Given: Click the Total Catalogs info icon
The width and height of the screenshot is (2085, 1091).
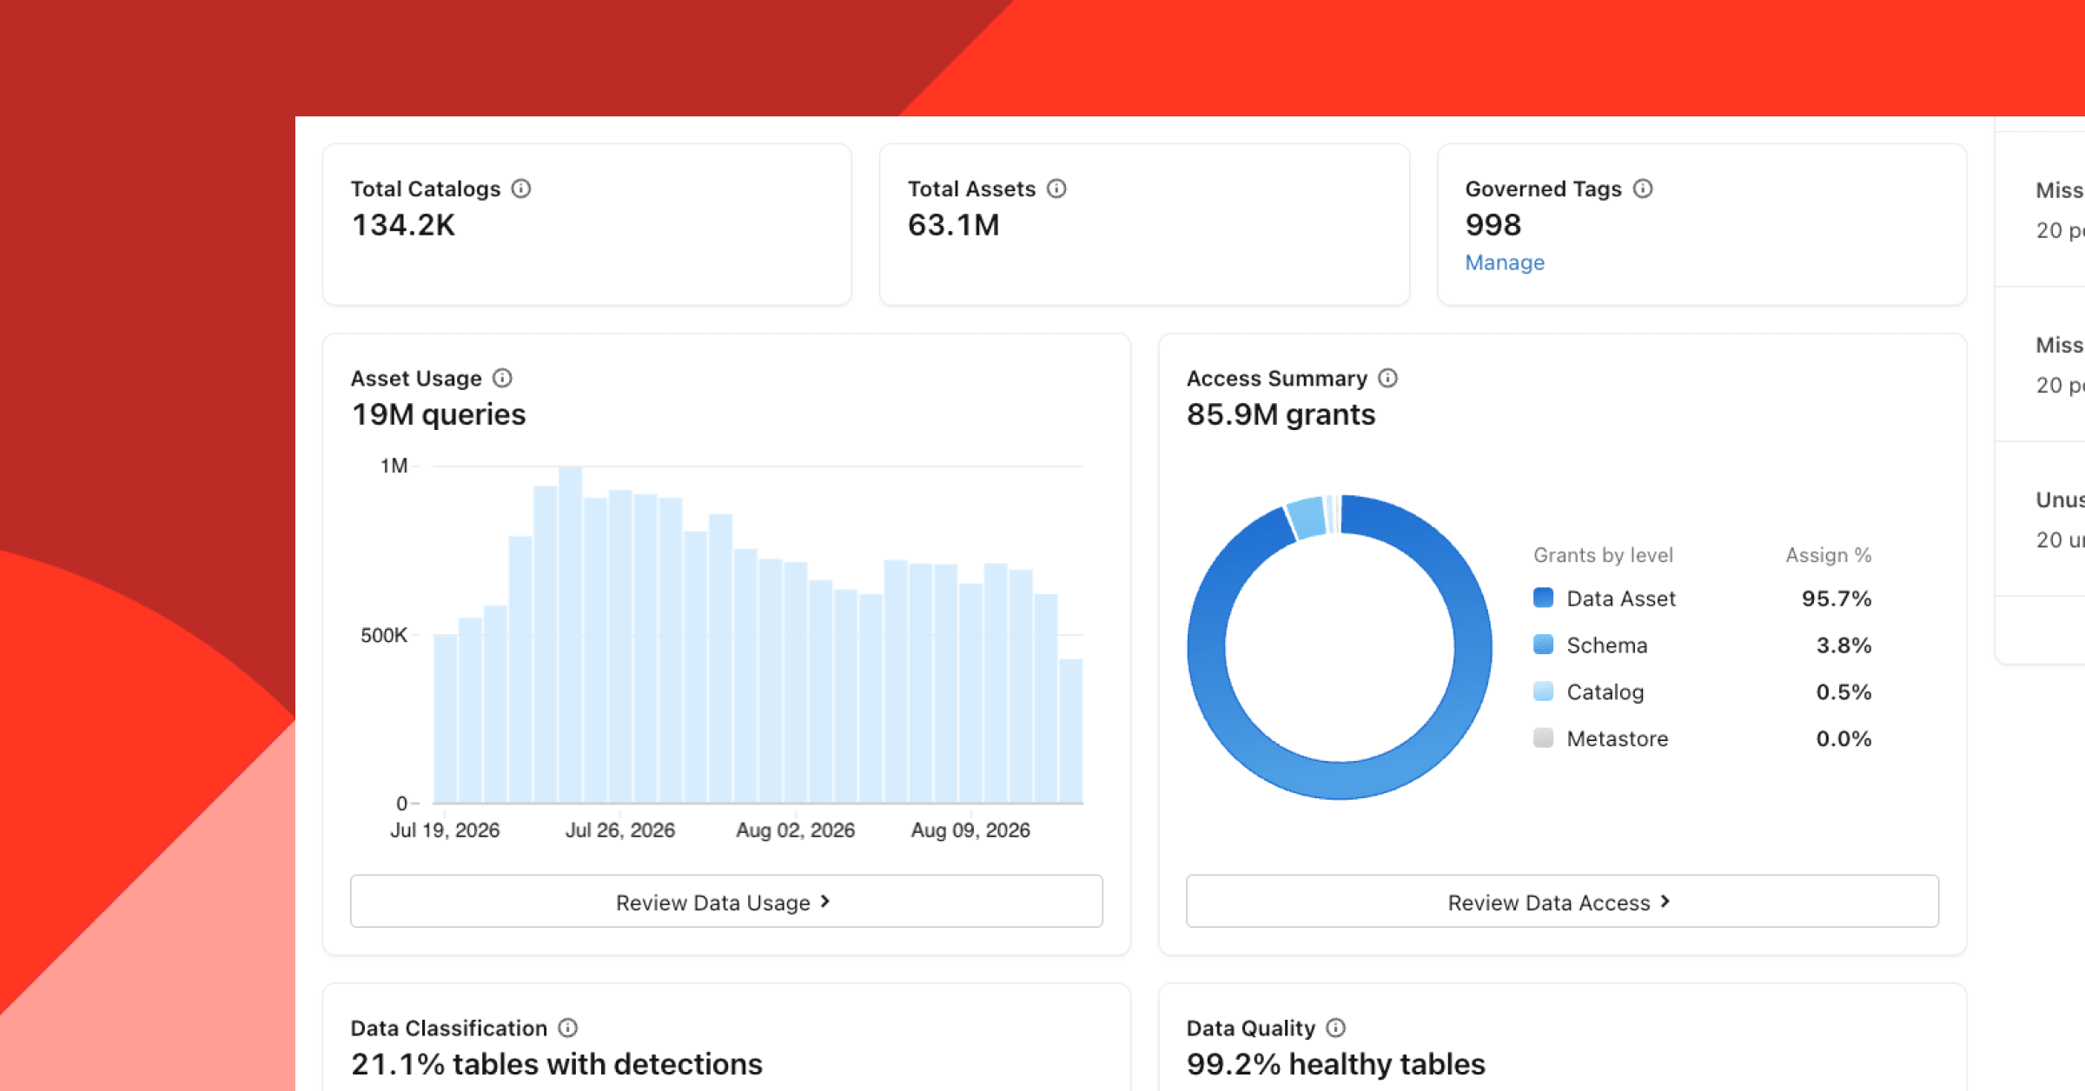Looking at the screenshot, I should point(521,188).
